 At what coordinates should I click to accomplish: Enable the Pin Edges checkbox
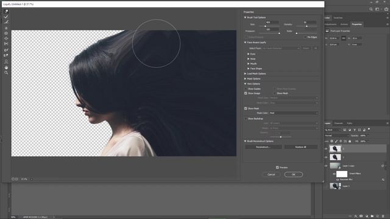pos(305,37)
